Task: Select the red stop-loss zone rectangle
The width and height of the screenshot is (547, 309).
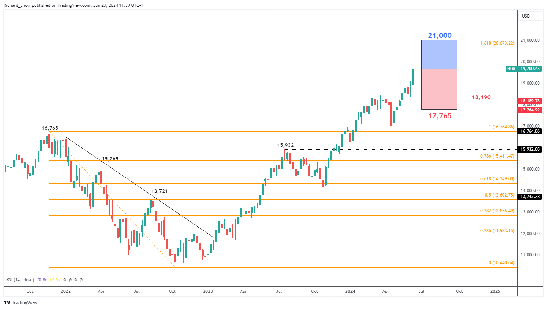Action: pos(439,89)
